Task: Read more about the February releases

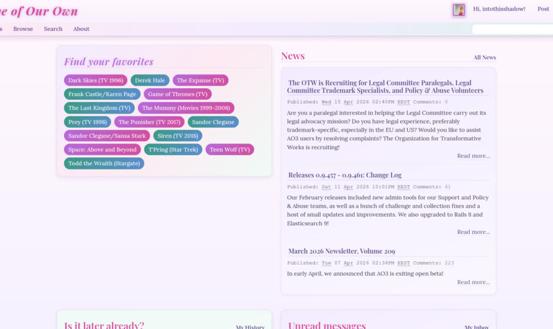Action: tap(473, 232)
